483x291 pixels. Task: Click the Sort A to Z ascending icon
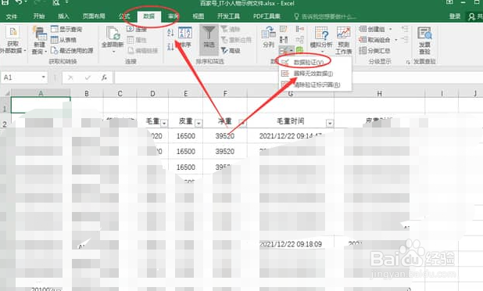pyautogui.click(x=170, y=32)
